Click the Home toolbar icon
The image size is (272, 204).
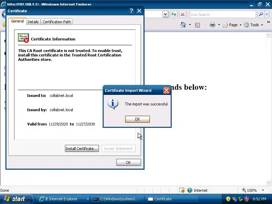click(x=183, y=25)
